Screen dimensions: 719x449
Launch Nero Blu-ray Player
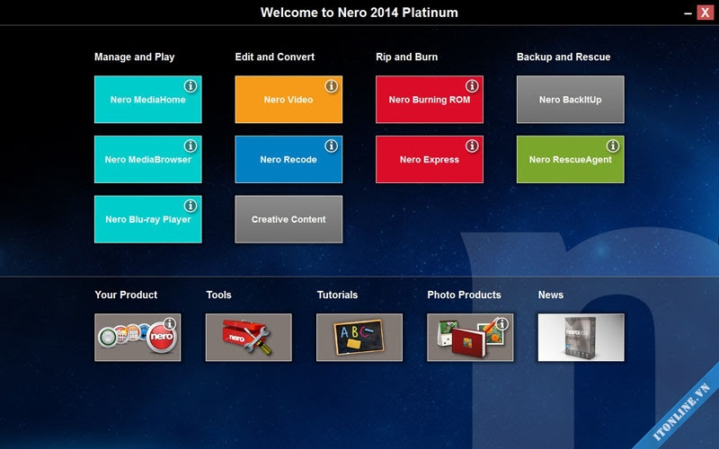click(x=147, y=219)
